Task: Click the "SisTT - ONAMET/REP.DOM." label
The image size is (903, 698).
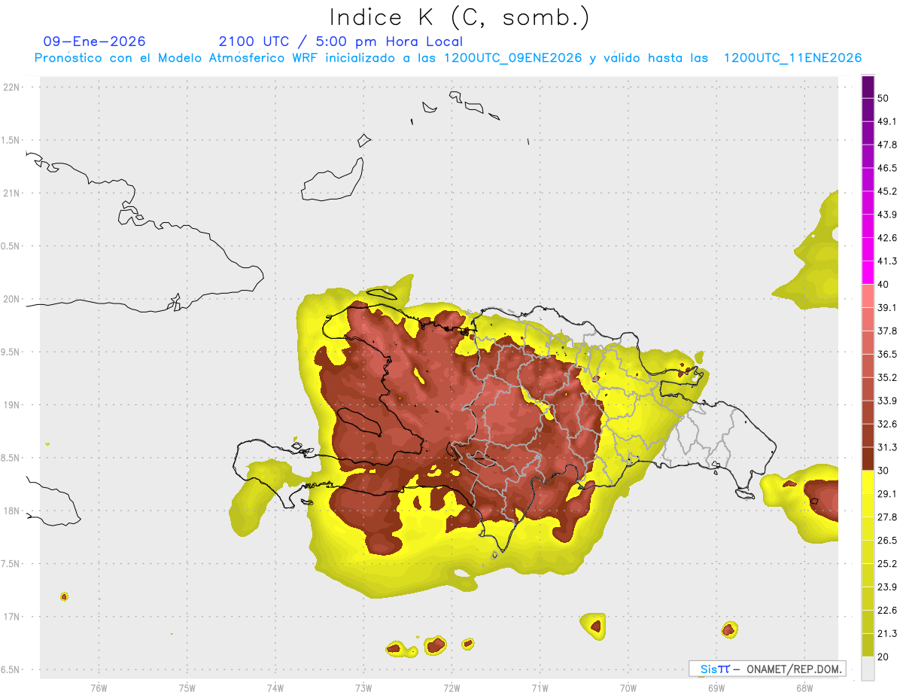Action: (768, 669)
